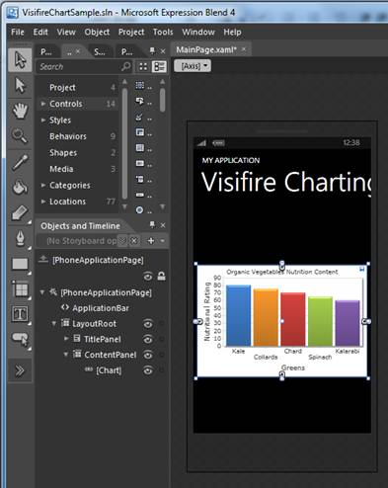The width and height of the screenshot is (388, 488).
Task: Expand the Locations asset group
Action: [43, 202]
